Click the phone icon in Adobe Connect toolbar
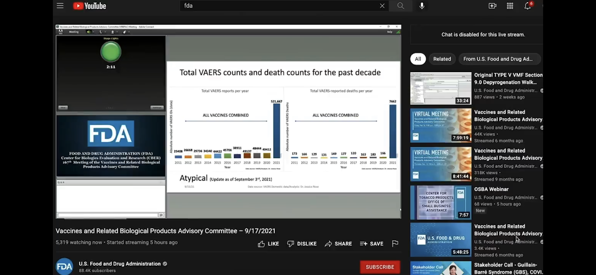Image resolution: width=596 pixels, height=275 pixels. pos(101,32)
